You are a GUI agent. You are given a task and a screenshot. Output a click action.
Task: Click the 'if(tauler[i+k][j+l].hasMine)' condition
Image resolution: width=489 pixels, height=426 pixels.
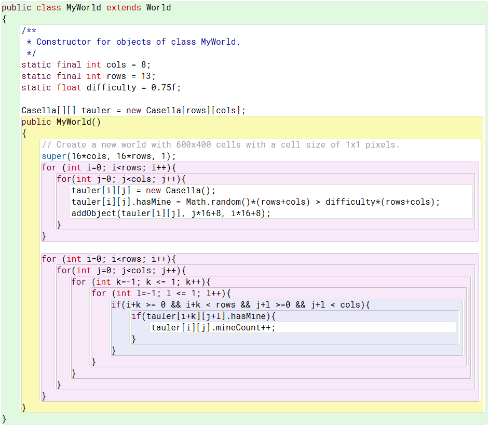[x=203, y=316]
